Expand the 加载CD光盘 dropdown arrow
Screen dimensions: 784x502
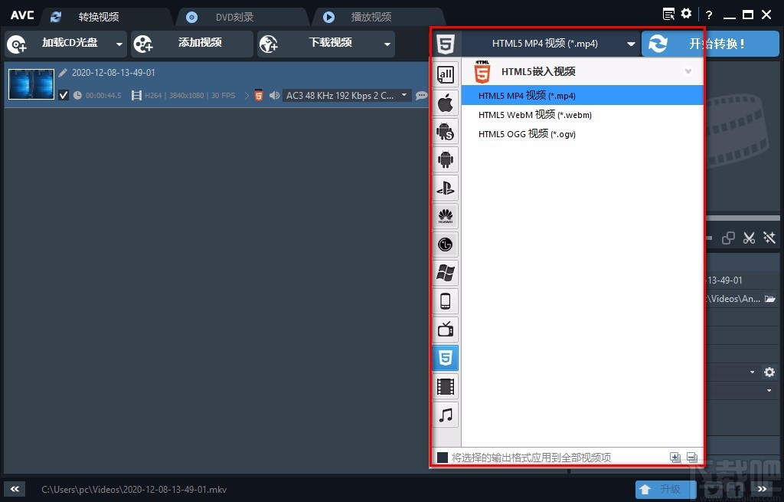119,44
